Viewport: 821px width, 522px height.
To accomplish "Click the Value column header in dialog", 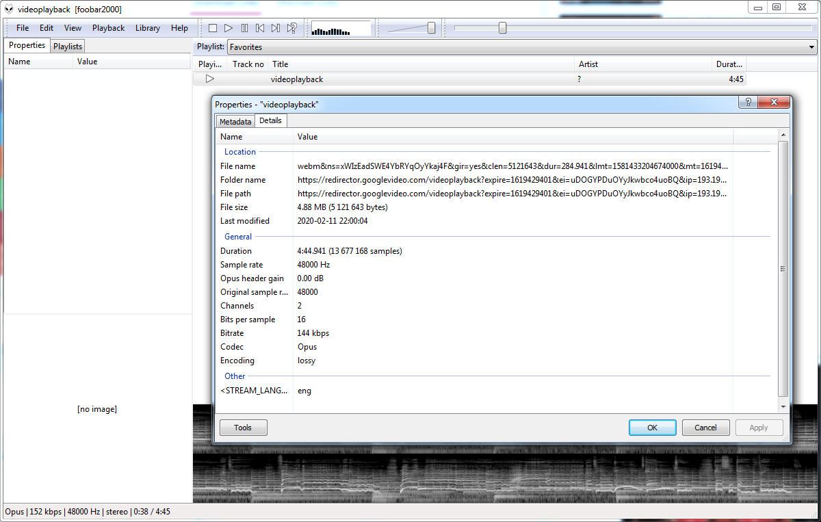I will pos(514,137).
